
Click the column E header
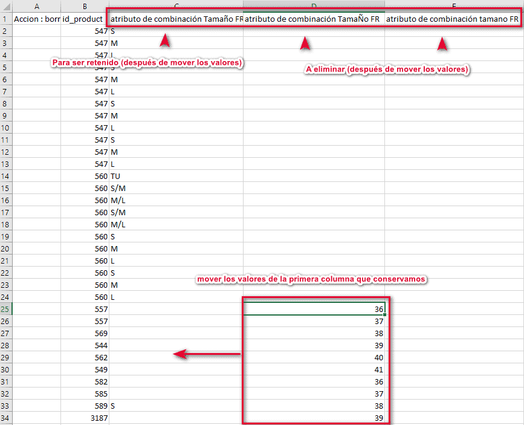pyautogui.click(x=453, y=6)
